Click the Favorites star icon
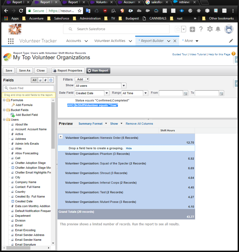 point(178,29)
